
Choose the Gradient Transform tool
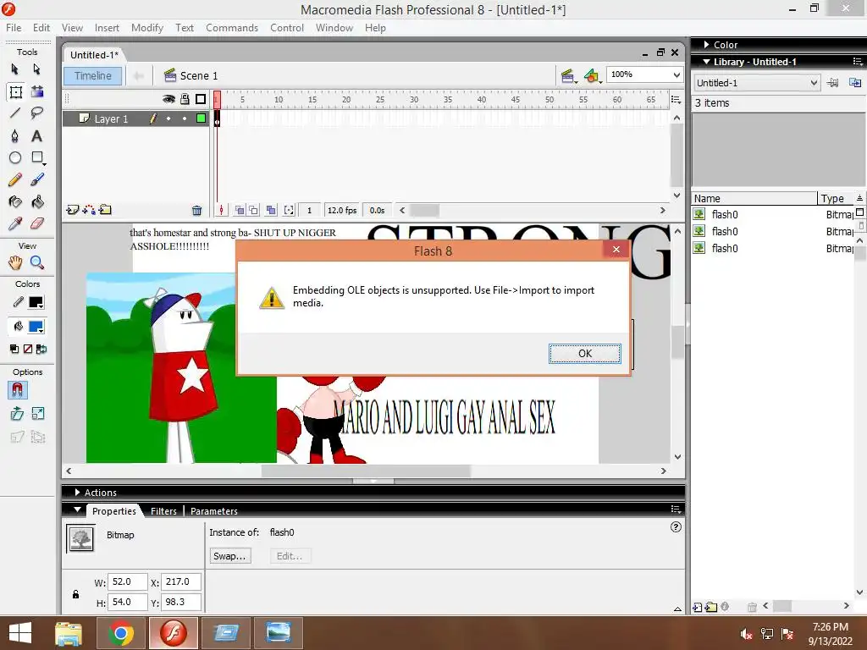37,91
